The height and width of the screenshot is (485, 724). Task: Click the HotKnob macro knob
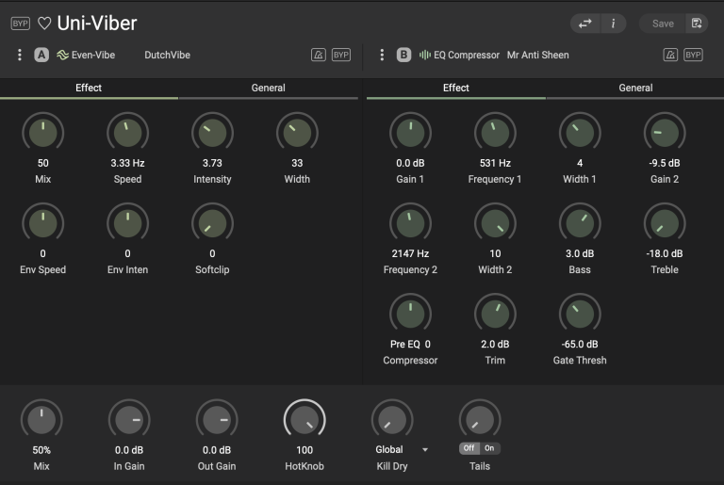(x=304, y=420)
